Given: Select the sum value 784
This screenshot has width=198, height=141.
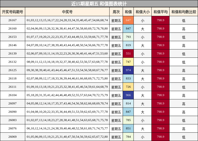Looking at the screenshot, I should coord(128,137).
